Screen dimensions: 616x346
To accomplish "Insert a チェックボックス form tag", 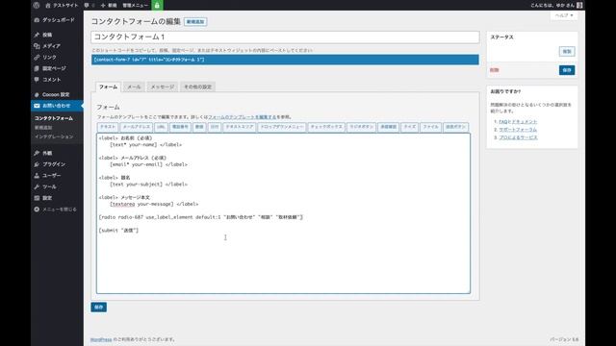I will pyautogui.click(x=326, y=127).
